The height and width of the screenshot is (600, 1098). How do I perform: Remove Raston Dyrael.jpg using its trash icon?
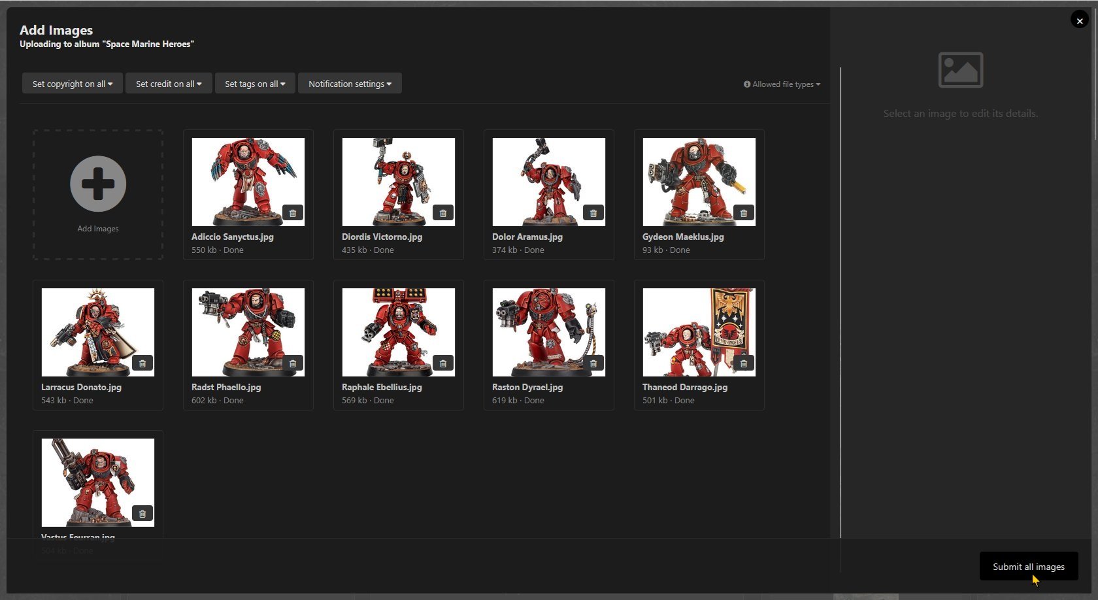[593, 363]
